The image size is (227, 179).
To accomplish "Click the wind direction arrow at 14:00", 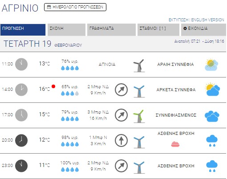I will point(121,89).
